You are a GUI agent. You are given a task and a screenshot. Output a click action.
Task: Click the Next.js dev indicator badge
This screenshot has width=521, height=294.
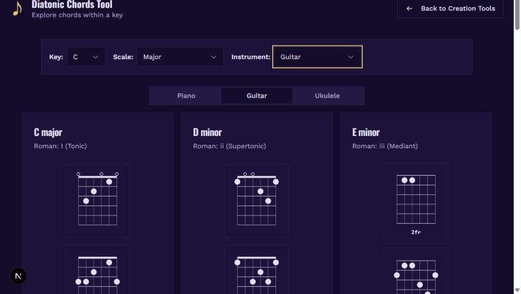pos(18,276)
